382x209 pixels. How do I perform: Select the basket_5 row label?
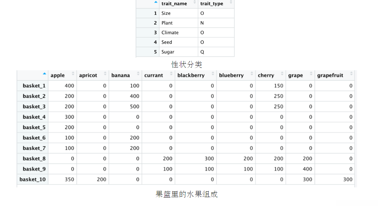coord(34,127)
